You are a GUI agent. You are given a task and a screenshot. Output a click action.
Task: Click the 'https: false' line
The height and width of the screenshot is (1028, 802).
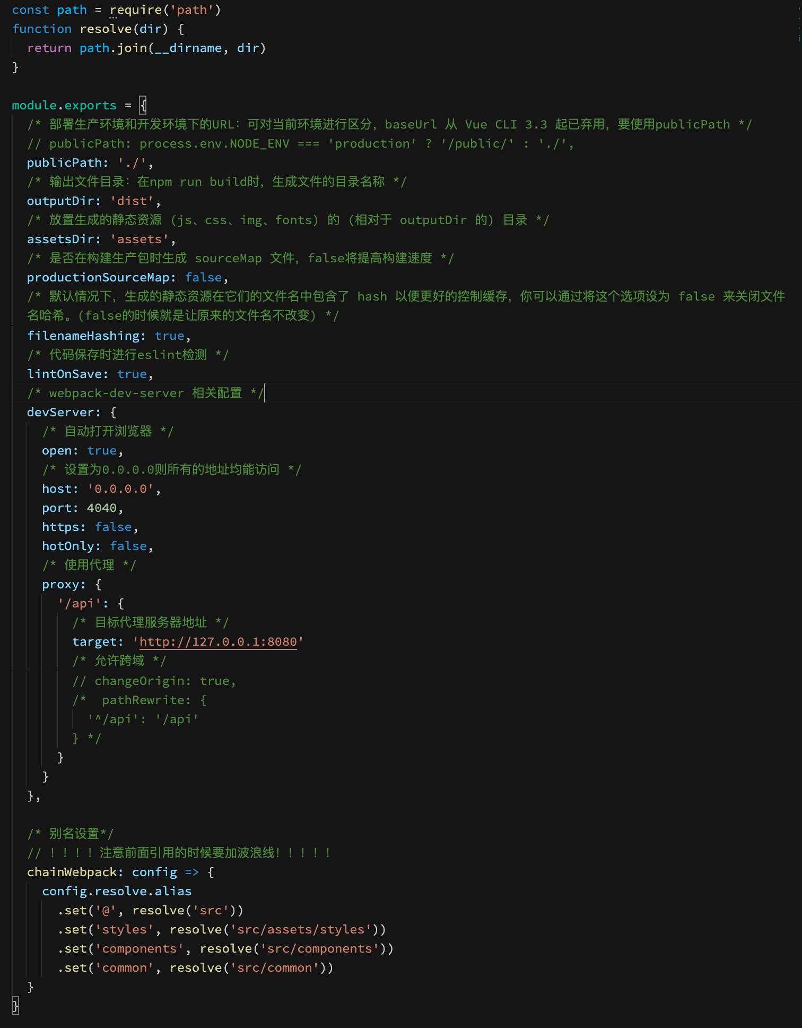click(x=90, y=527)
